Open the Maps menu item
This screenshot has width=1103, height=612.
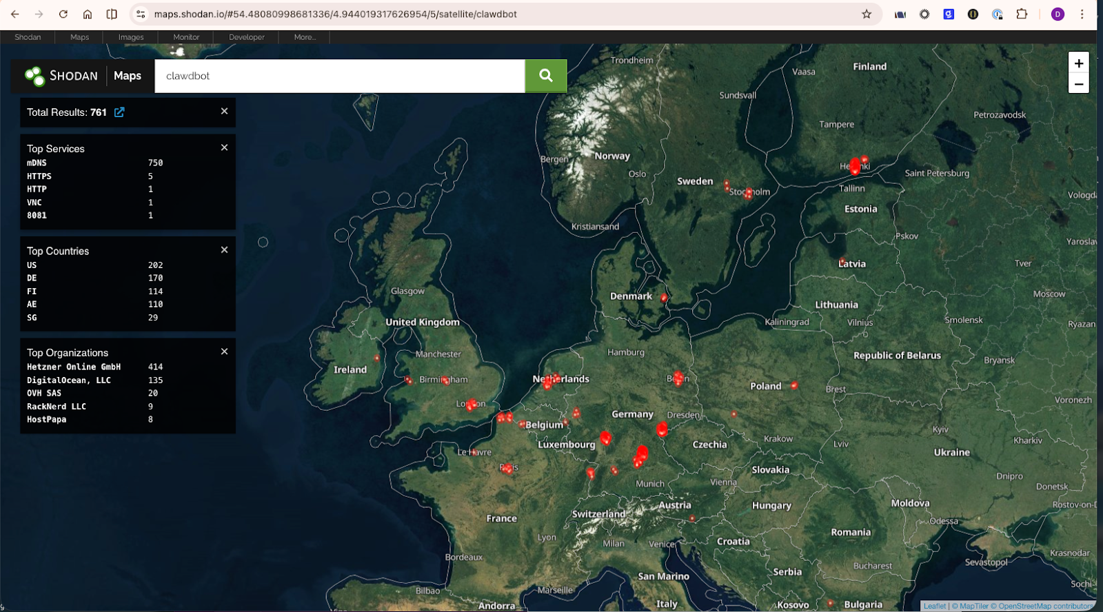(x=80, y=37)
